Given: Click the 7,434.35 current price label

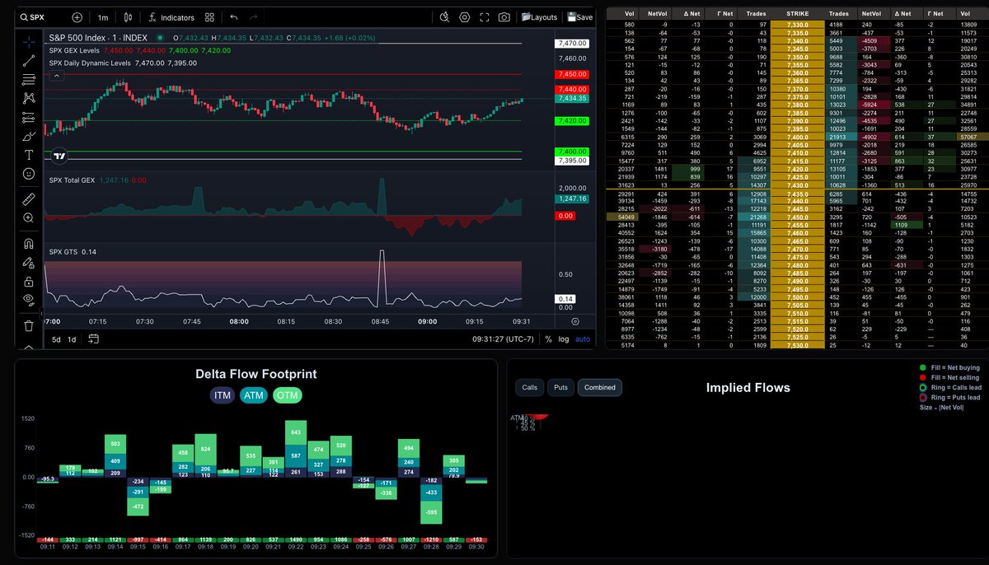Looking at the screenshot, I should pos(571,98).
